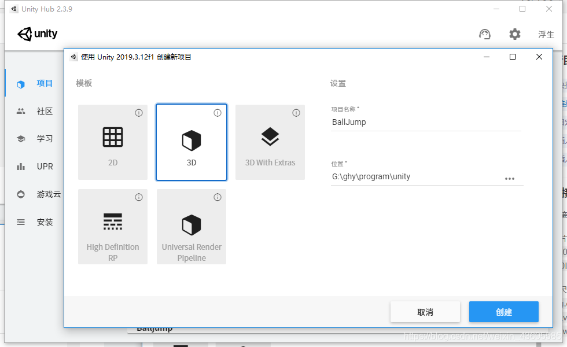Minimize the create new project dialog

pyautogui.click(x=487, y=57)
